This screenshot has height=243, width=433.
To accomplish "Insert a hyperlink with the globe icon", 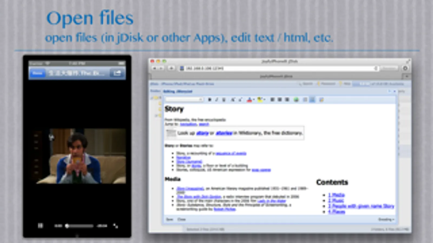I will 296,100.
